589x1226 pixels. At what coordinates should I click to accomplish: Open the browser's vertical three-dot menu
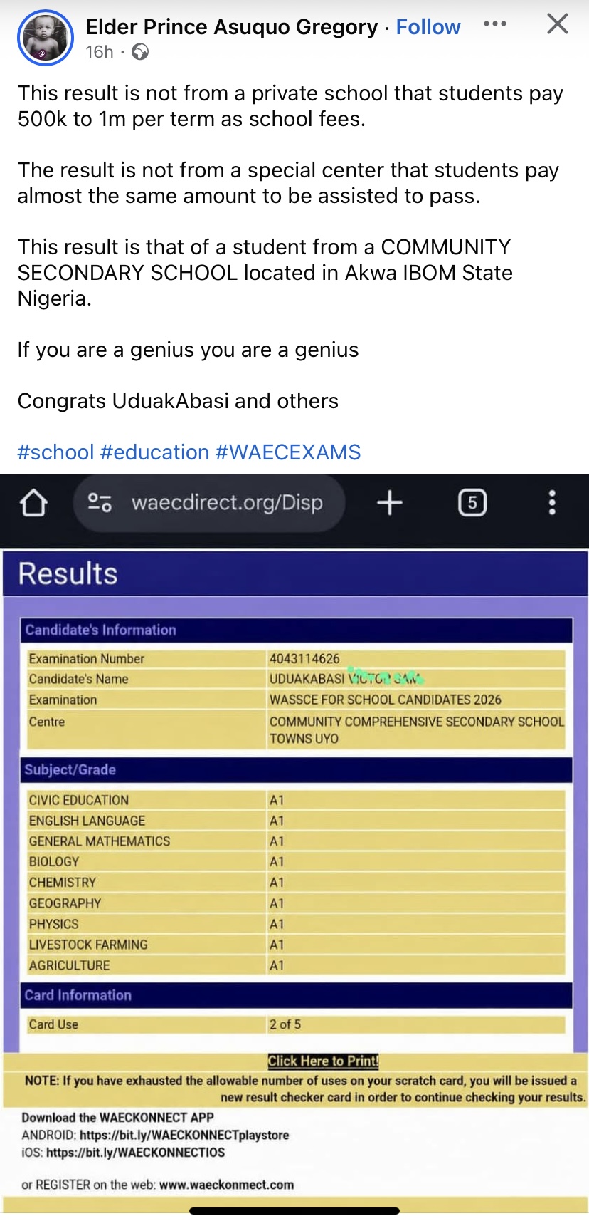pyautogui.click(x=552, y=503)
